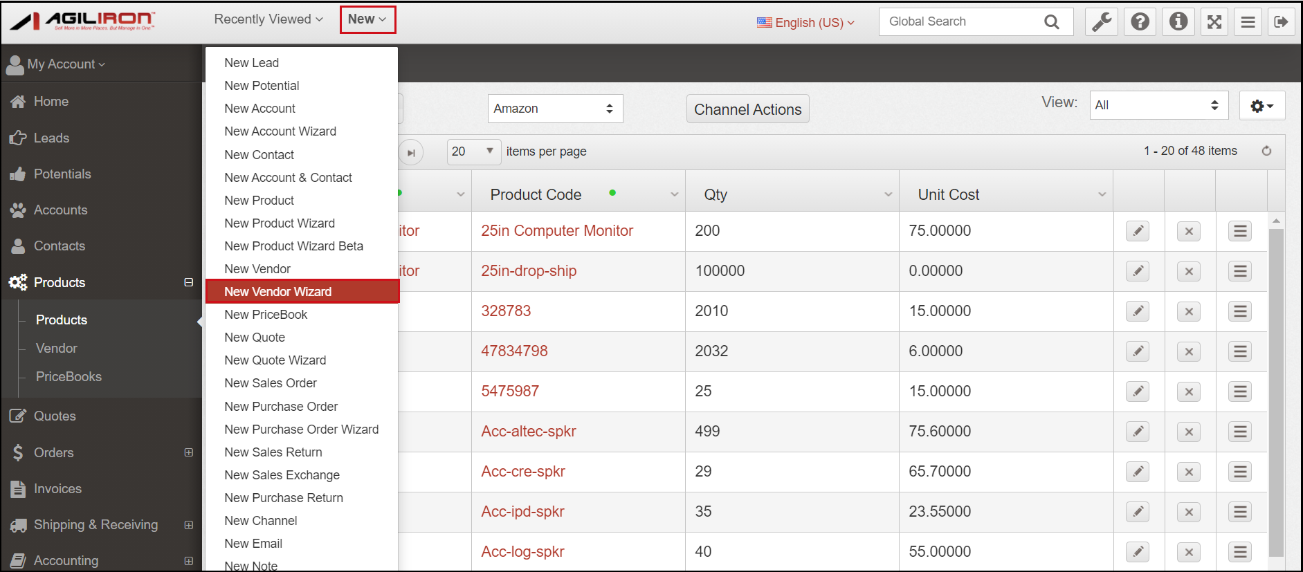This screenshot has height=572, width=1303.
Task: Open the English (US) language dropdown
Action: [806, 22]
